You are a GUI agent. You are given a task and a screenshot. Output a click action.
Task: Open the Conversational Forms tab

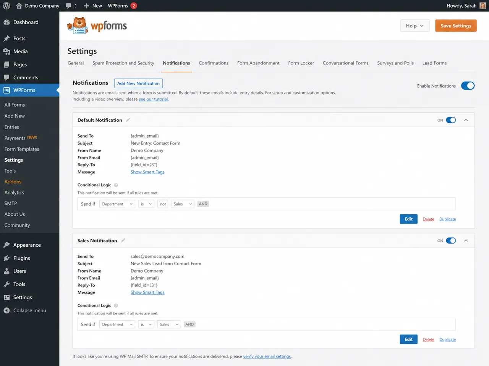click(346, 63)
